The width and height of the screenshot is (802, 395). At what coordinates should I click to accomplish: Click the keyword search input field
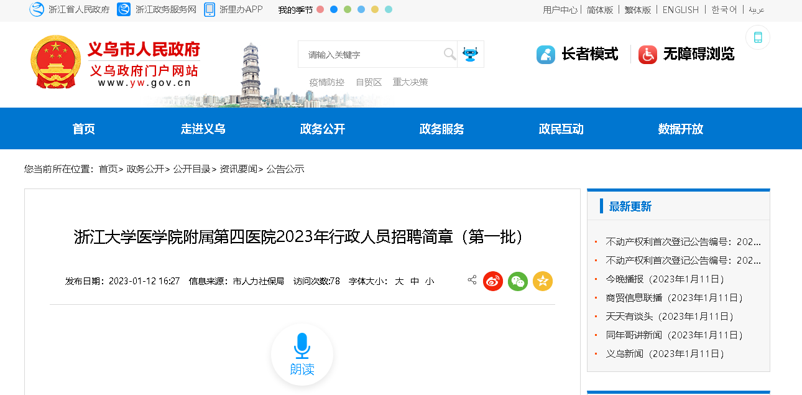(373, 54)
